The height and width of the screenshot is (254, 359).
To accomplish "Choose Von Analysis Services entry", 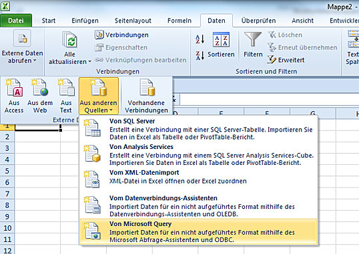I will click(198, 155).
